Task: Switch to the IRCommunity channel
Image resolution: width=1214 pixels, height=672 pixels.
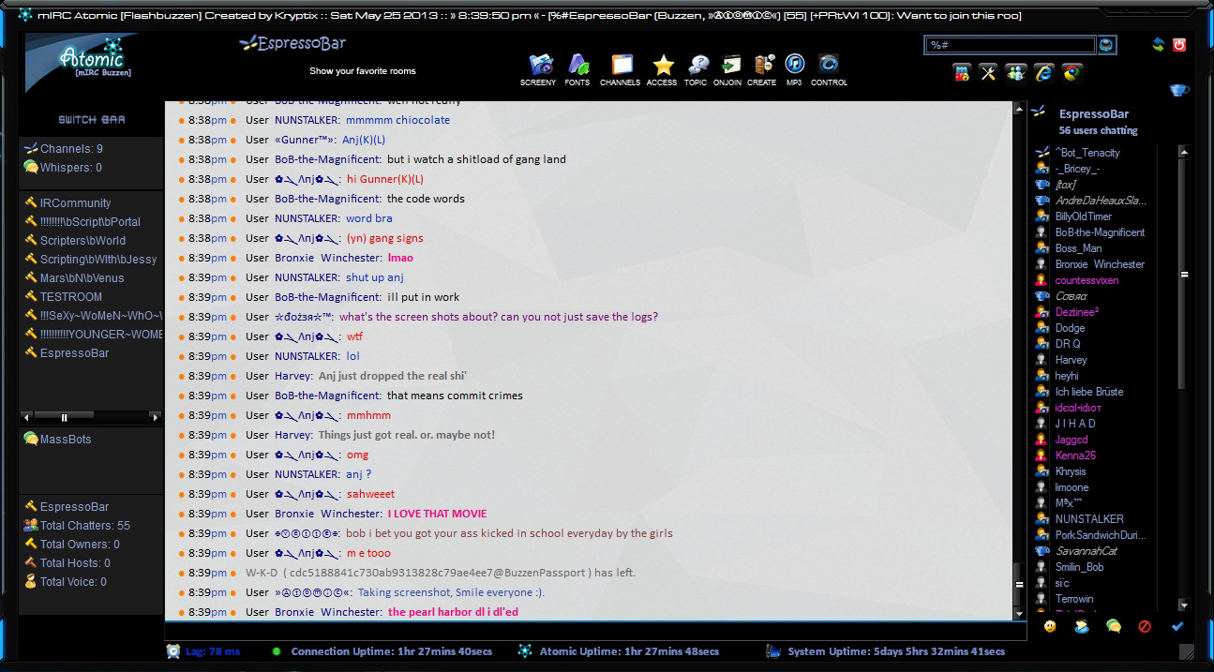Action: click(67, 203)
